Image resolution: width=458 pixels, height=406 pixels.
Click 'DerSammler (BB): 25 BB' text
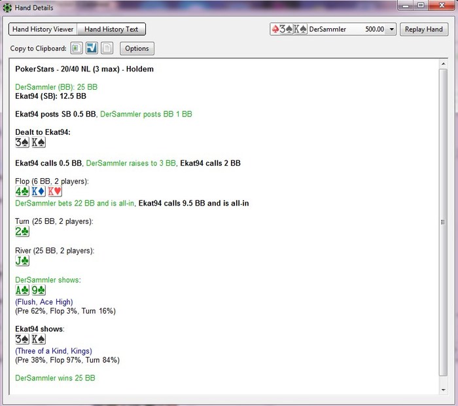56,87
